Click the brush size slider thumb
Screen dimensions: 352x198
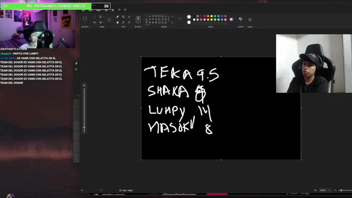(x=84, y=128)
